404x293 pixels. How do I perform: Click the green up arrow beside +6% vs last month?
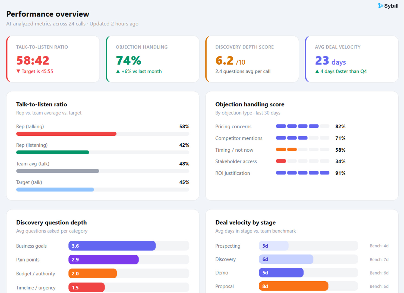[118, 71]
